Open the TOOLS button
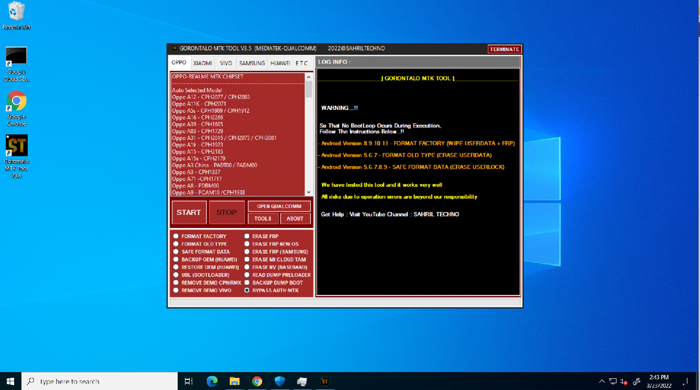 (x=263, y=218)
